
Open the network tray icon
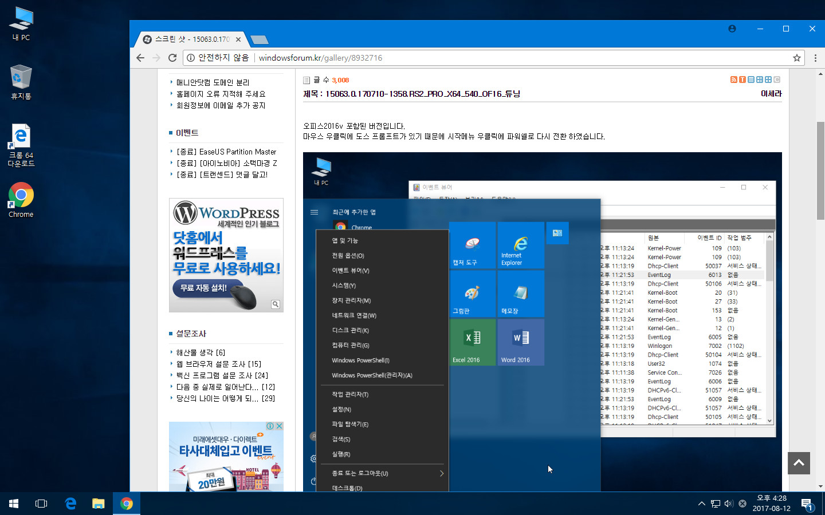716,504
